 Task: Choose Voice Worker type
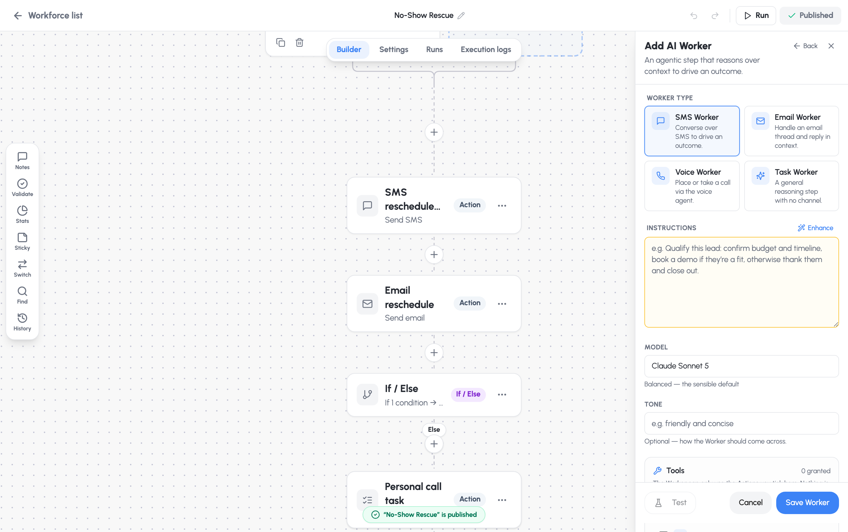[x=692, y=186]
